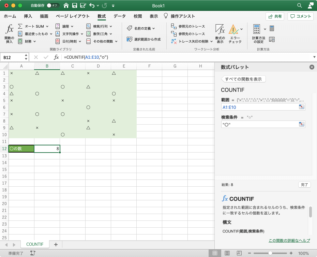Click トレース矢印の削除 icon
The image size is (317, 257).
[x=173, y=41]
